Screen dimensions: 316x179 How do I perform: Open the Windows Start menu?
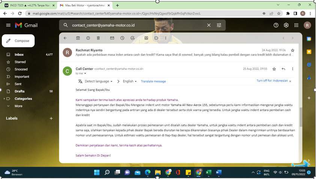97,172
